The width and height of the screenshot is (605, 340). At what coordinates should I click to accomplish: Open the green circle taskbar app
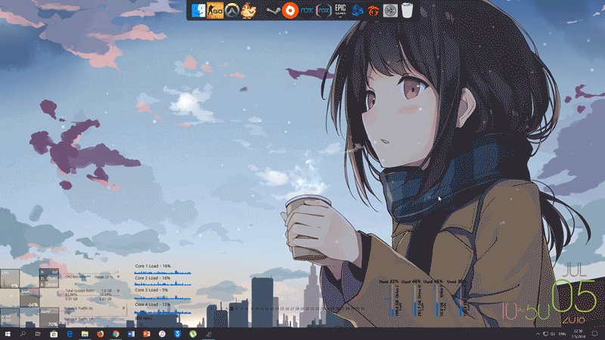pos(193,334)
